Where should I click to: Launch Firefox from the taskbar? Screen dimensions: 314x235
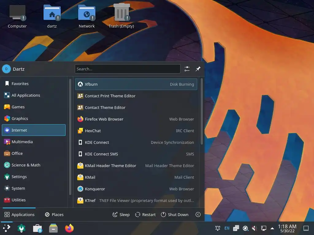[69, 228]
